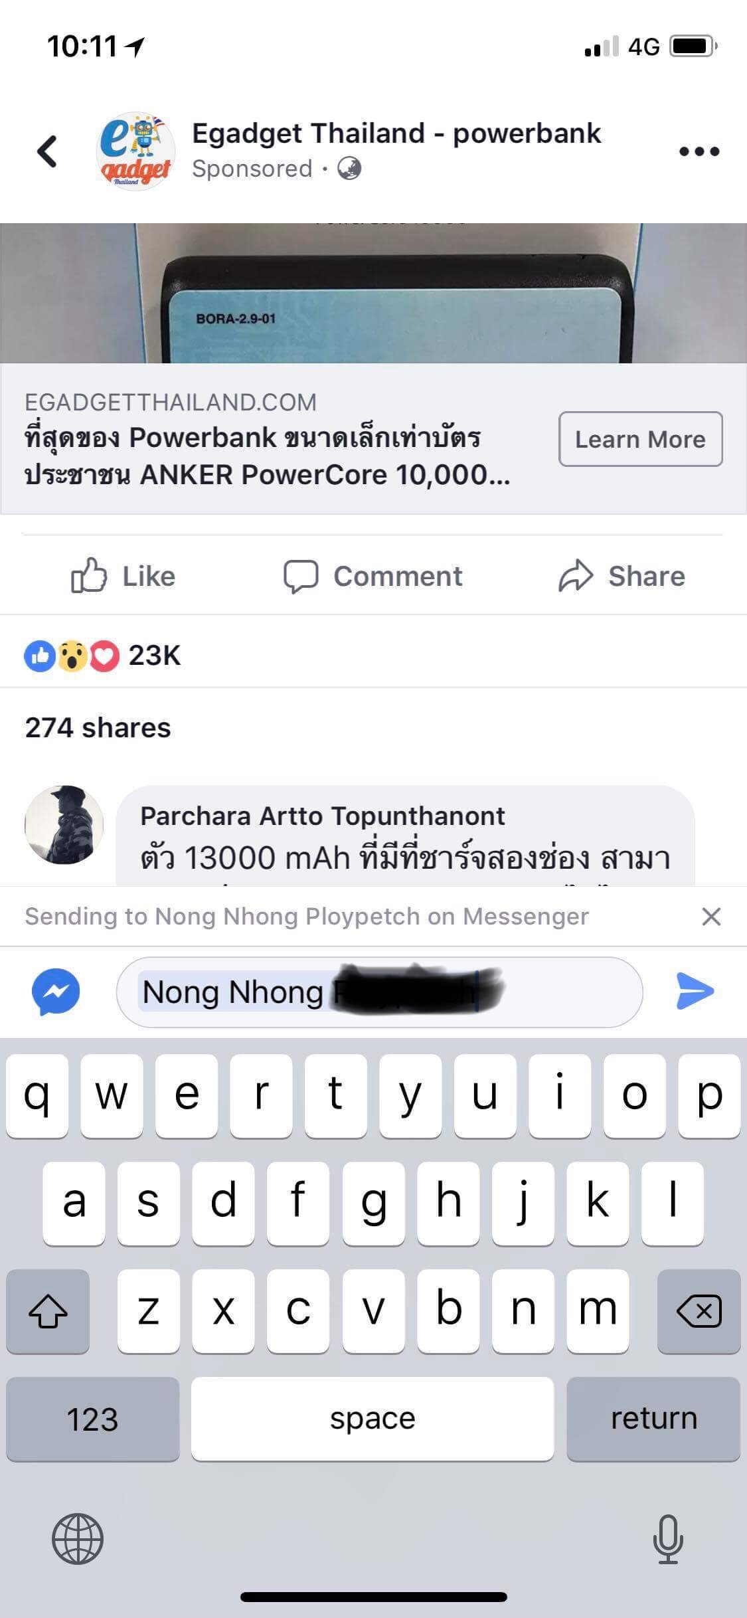The height and width of the screenshot is (1618, 747).
Task: Open Egadget Thailand page logo
Action: [x=135, y=151]
